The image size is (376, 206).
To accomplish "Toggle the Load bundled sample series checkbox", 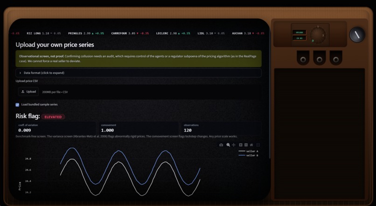I will (x=17, y=105).
